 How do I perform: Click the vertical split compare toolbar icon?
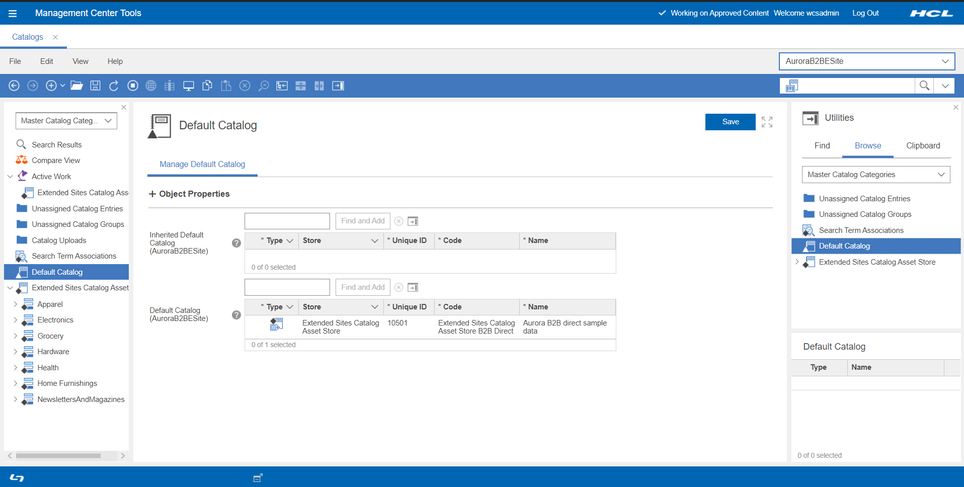pos(319,86)
